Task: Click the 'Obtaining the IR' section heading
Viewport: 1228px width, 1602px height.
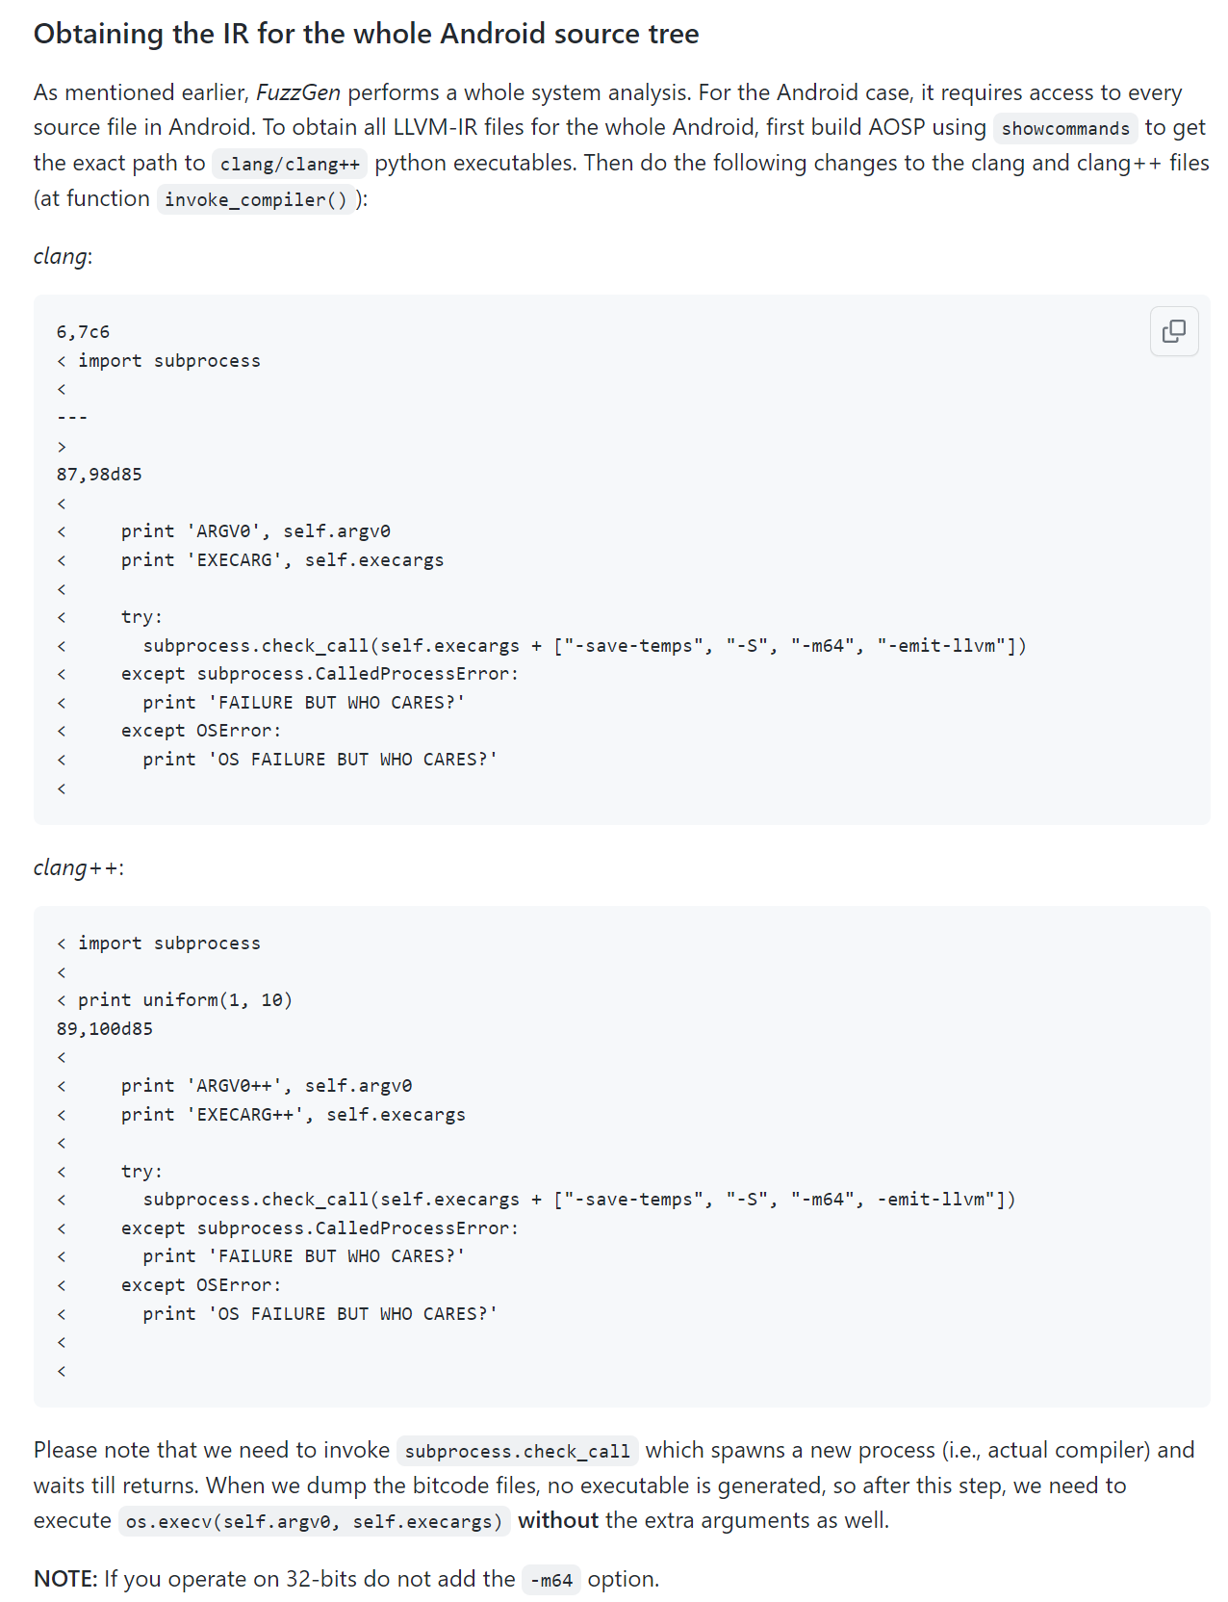Action: click(x=366, y=34)
